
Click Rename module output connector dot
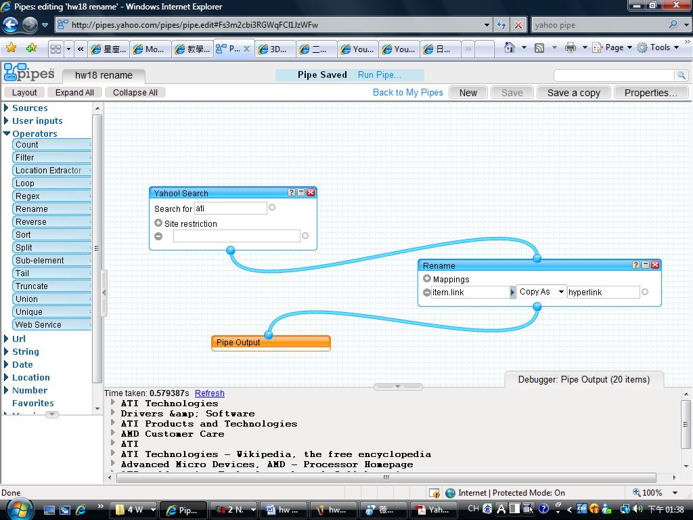coord(537,307)
